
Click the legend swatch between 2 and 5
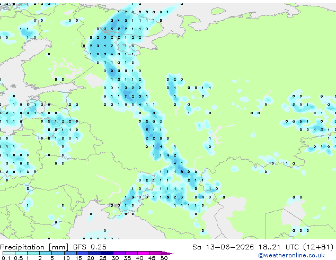46,253
